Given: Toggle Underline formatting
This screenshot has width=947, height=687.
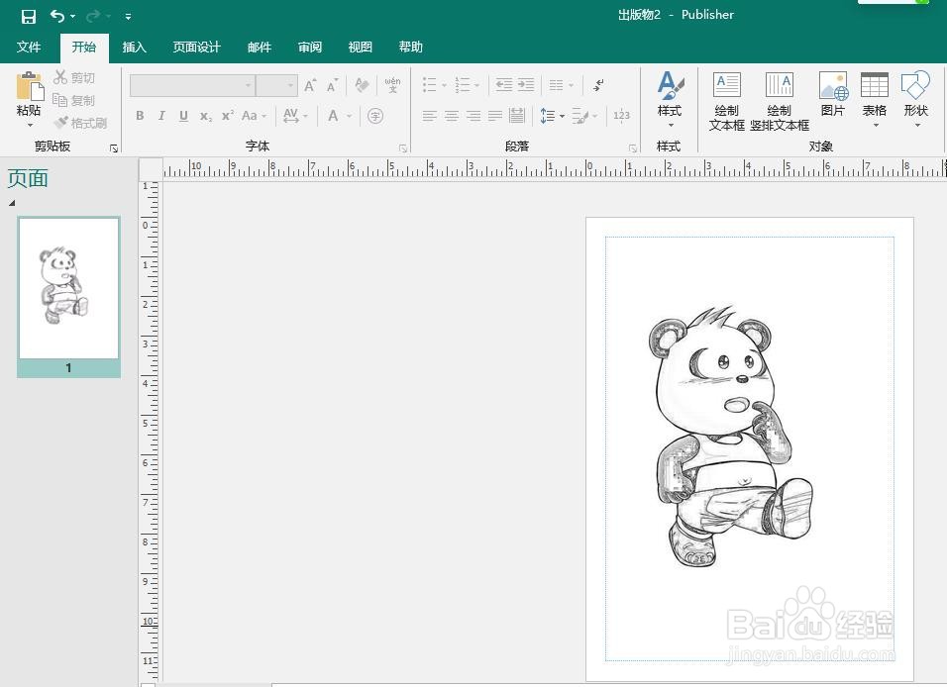Looking at the screenshot, I should (x=183, y=115).
